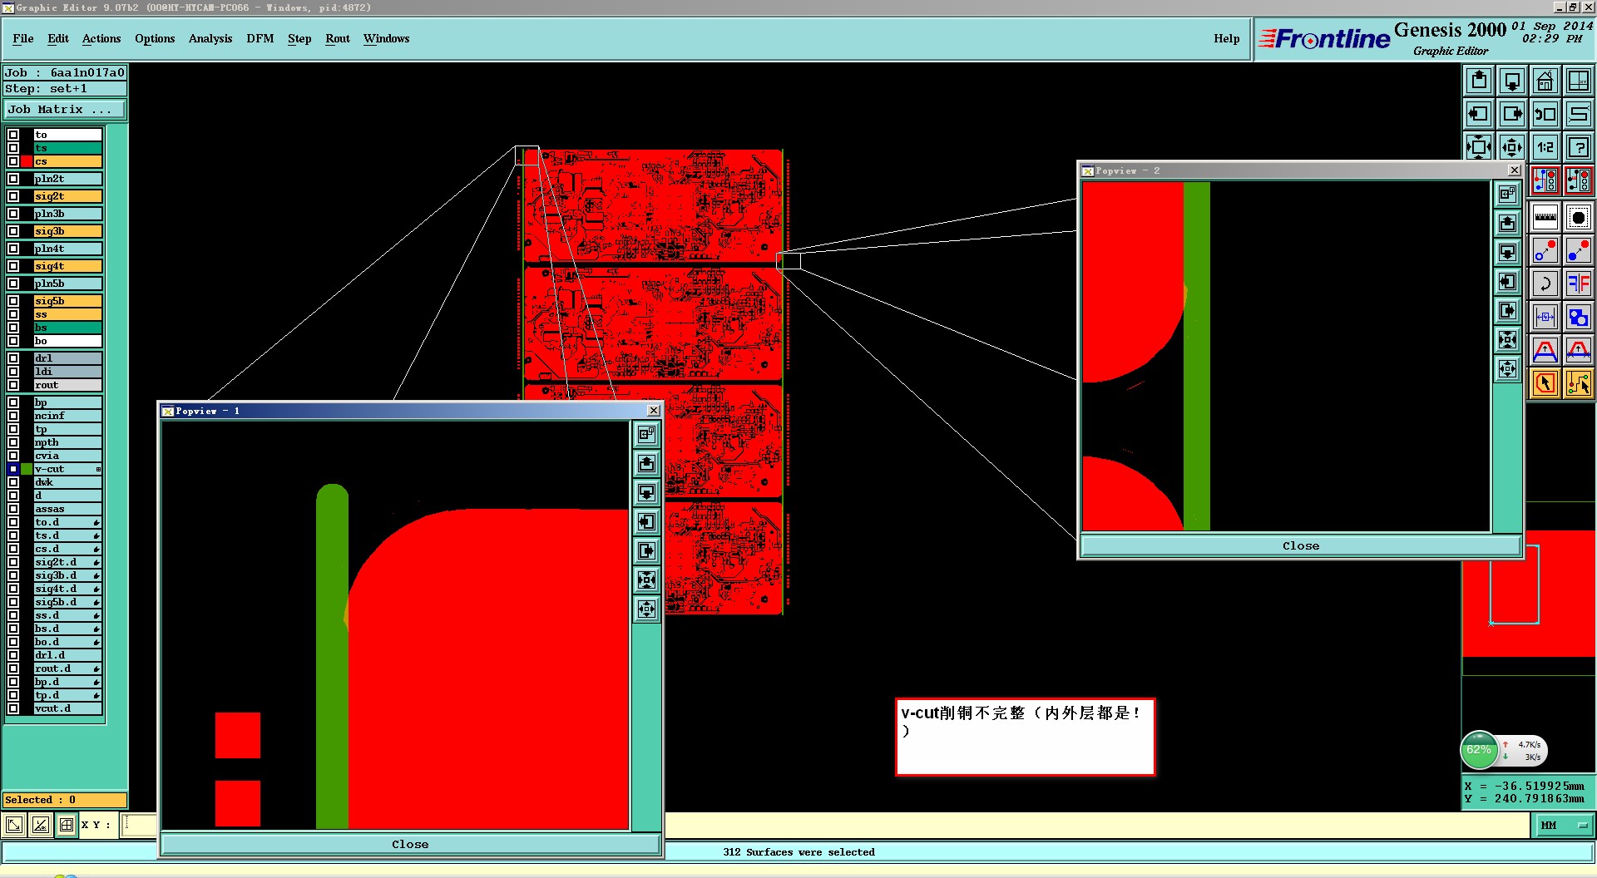1597x878 pixels.
Task: Select the mirror feature tool
Action: pos(1579,284)
